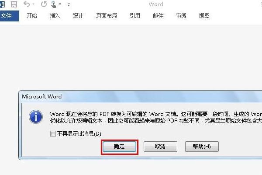Toggle the Touch/Mouse mode hand icon

[x=53, y=4]
